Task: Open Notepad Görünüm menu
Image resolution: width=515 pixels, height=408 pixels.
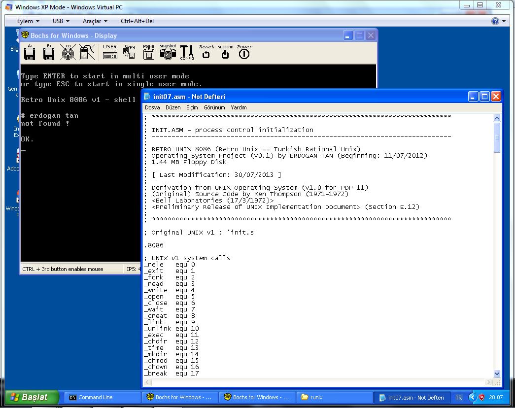Action: [214, 107]
